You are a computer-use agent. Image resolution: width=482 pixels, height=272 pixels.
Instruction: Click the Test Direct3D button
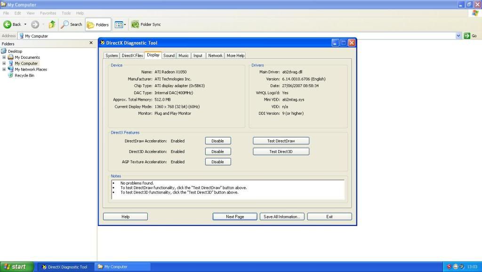pyautogui.click(x=281, y=152)
